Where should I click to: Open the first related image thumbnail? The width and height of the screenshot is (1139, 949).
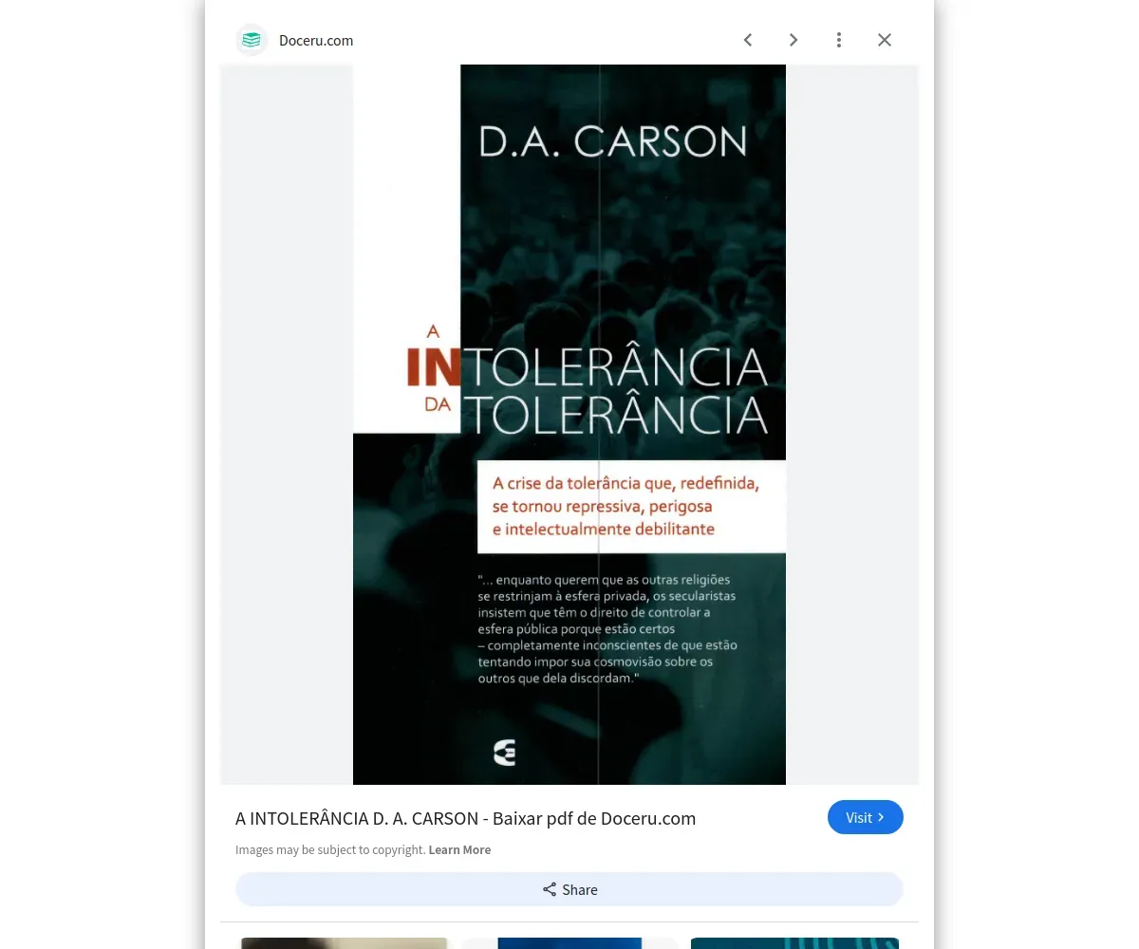(x=344, y=943)
